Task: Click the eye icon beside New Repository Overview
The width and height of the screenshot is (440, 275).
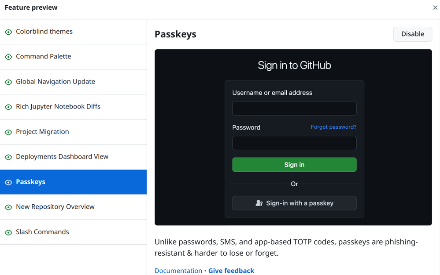Action: point(8,207)
